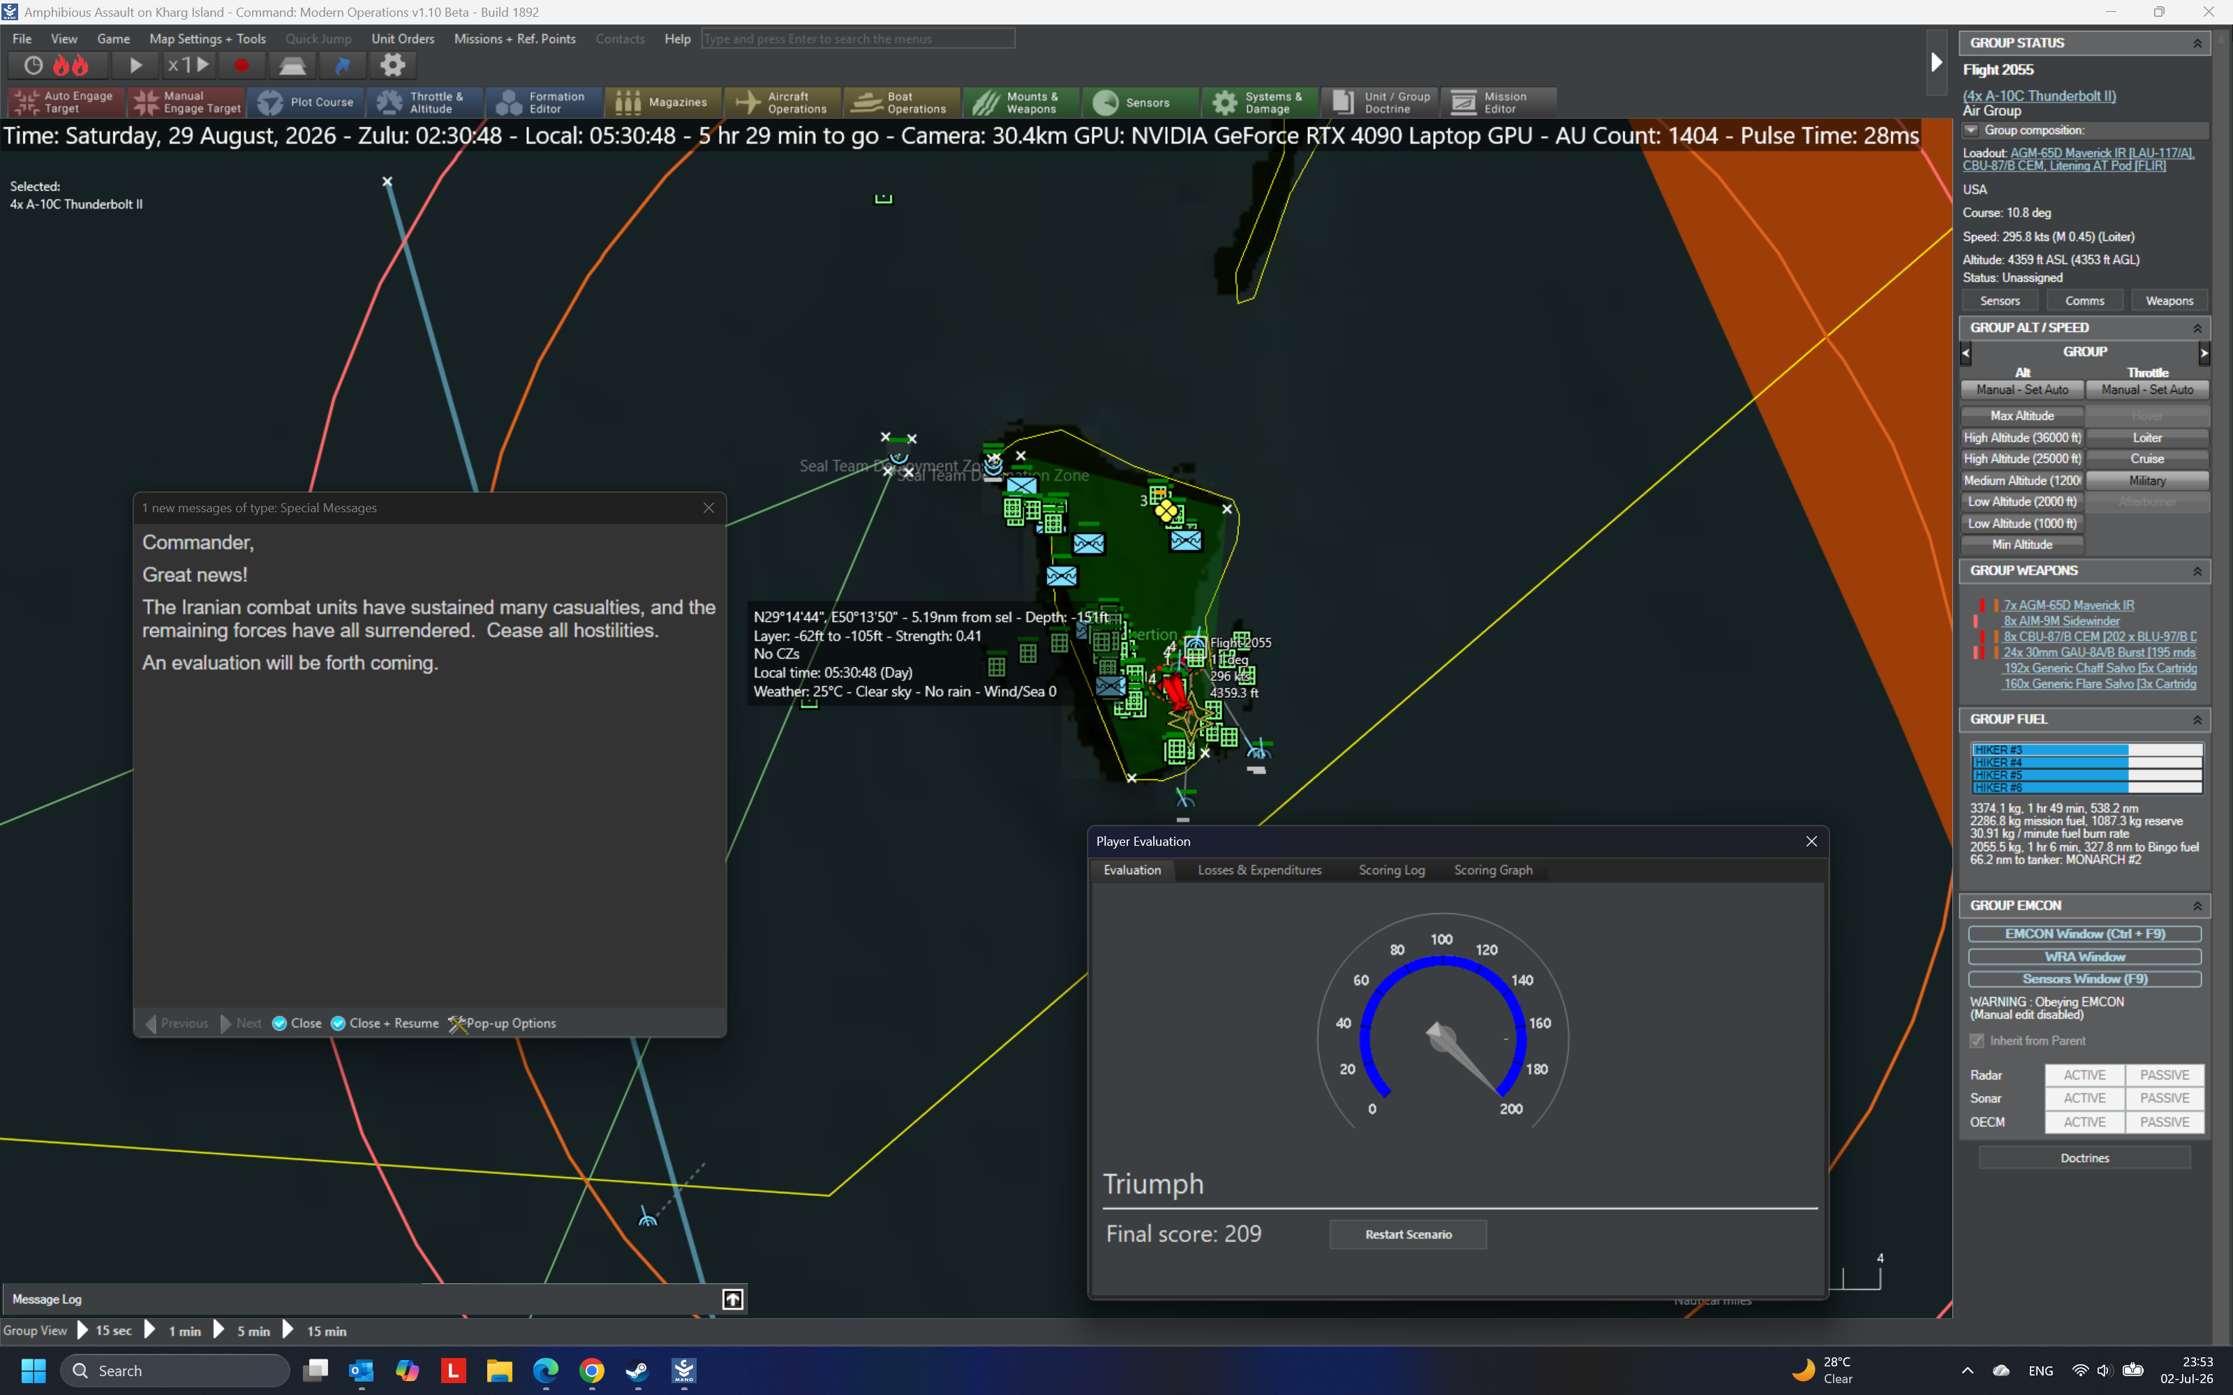
Task: Open Aircraft Operations
Action: click(x=782, y=103)
